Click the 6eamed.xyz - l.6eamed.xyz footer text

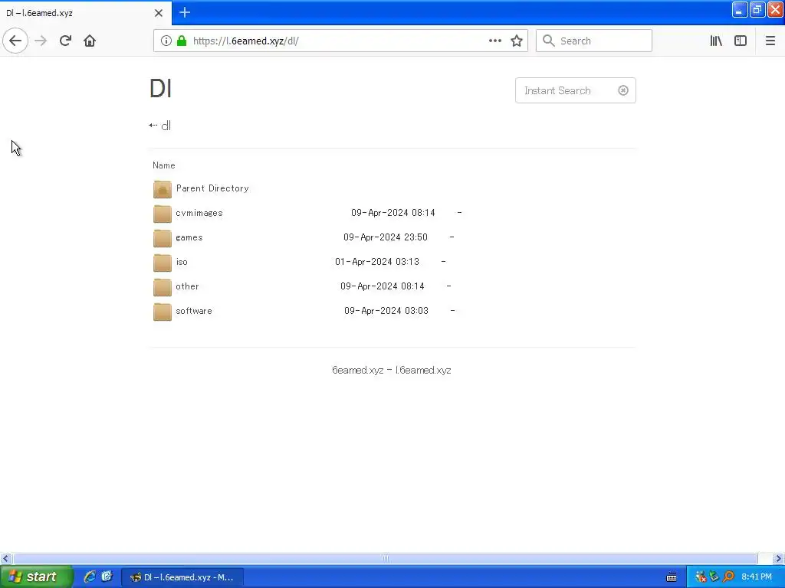(x=392, y=371)
